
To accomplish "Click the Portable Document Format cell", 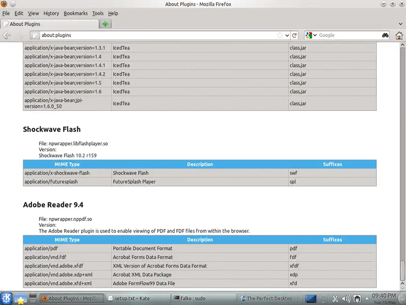I will click(x=200, y=249).
